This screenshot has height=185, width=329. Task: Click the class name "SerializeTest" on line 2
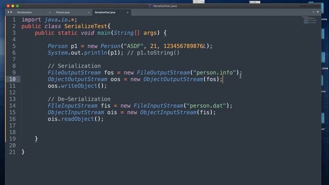(x=86, y=26)
